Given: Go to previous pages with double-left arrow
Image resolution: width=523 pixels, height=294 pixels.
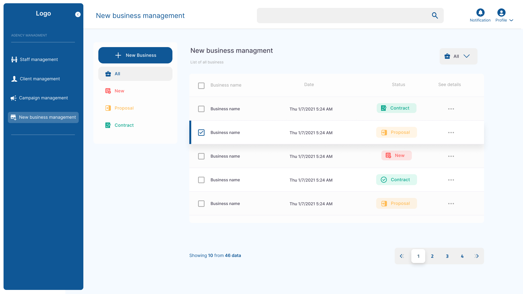Looking at the screenshot, I should point(402,256).
